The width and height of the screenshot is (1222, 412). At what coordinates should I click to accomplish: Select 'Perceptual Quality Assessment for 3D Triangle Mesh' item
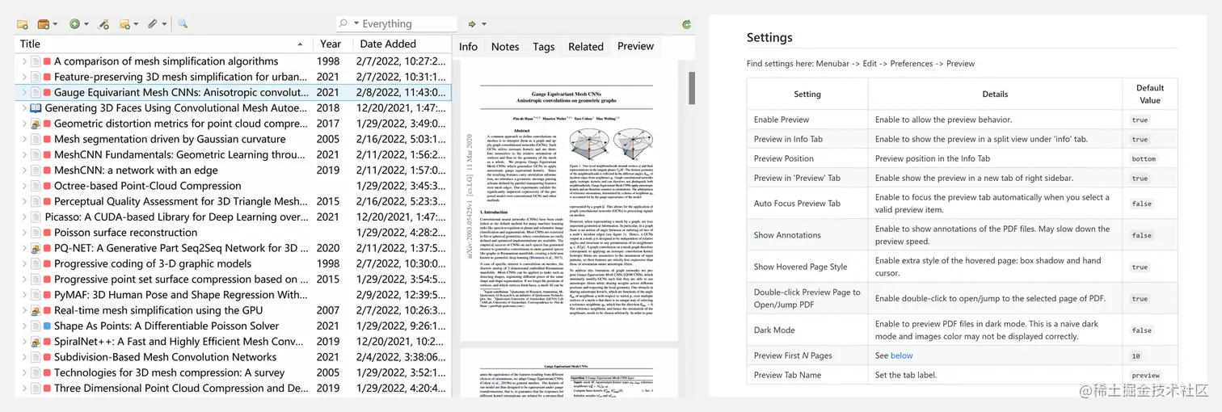coord(181,201)
